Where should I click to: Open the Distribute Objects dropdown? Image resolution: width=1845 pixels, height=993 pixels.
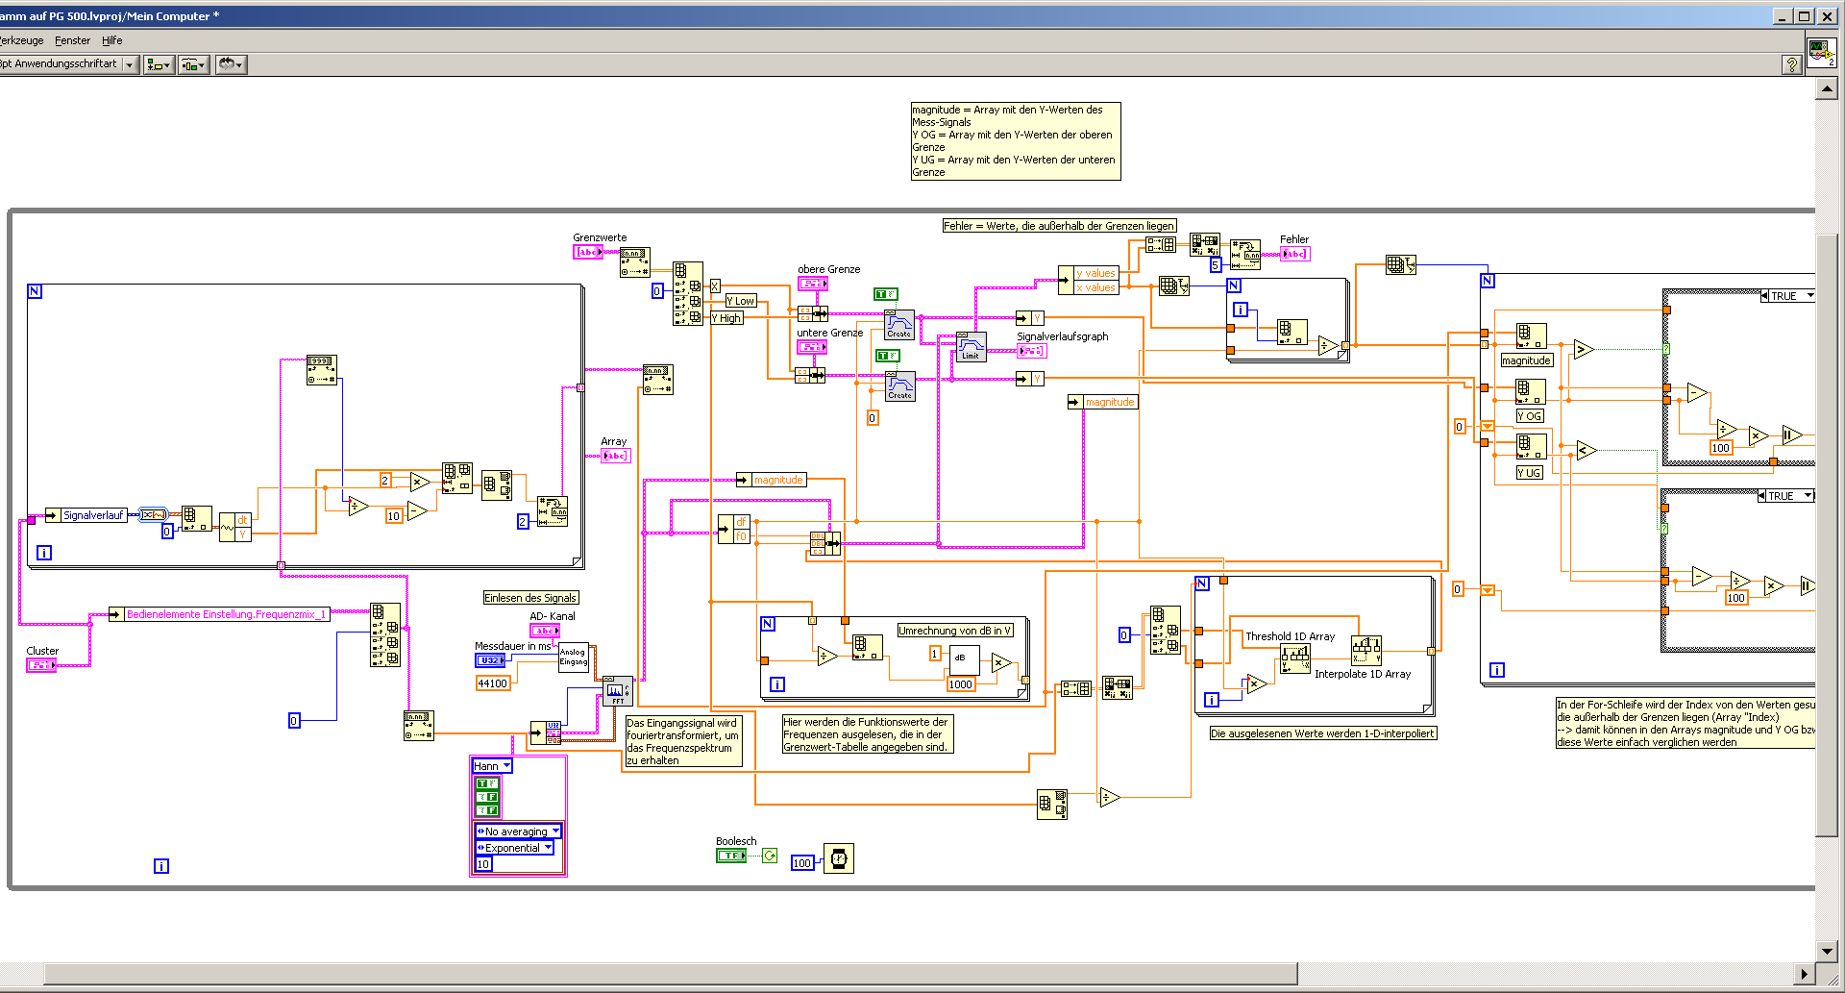tap(194, 64)
